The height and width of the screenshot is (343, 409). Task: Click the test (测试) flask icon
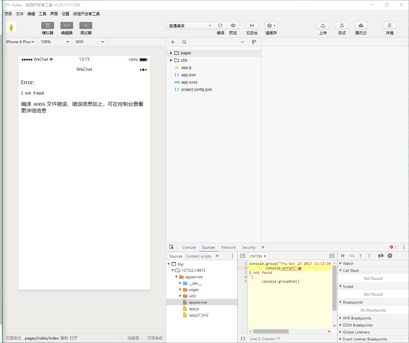point(342,25)
